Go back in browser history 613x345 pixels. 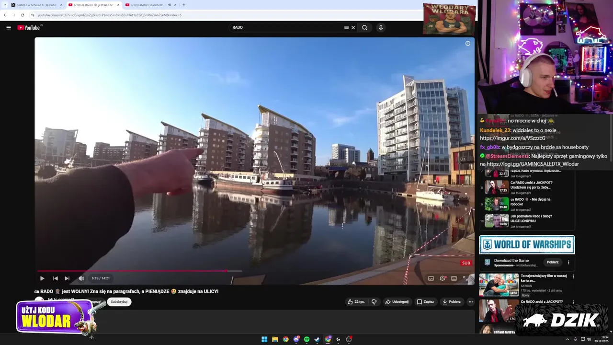pyautogui.click(x=5, y=15)
